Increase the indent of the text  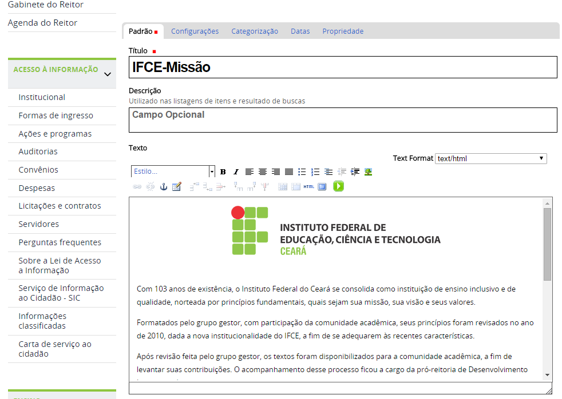coord(355,171)
